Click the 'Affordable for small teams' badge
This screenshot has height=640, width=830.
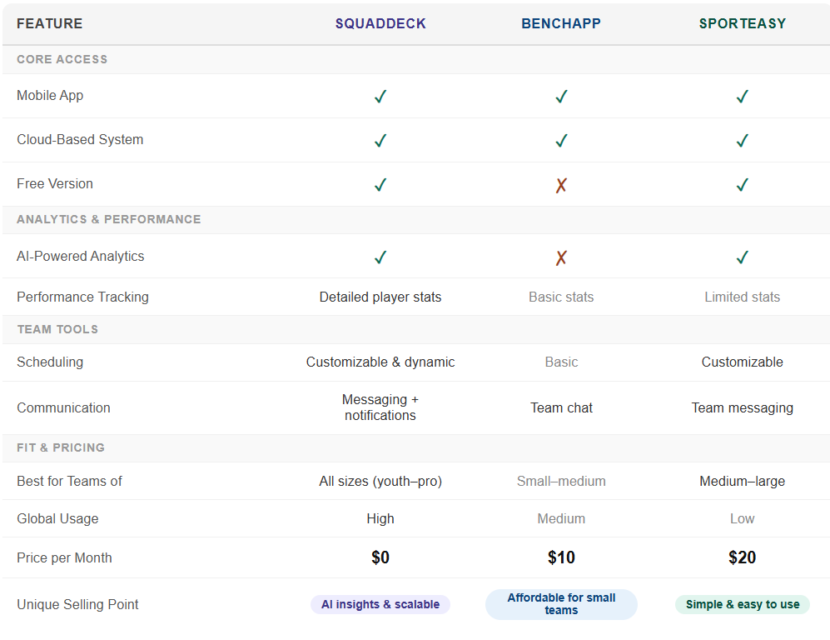(561, 604)
